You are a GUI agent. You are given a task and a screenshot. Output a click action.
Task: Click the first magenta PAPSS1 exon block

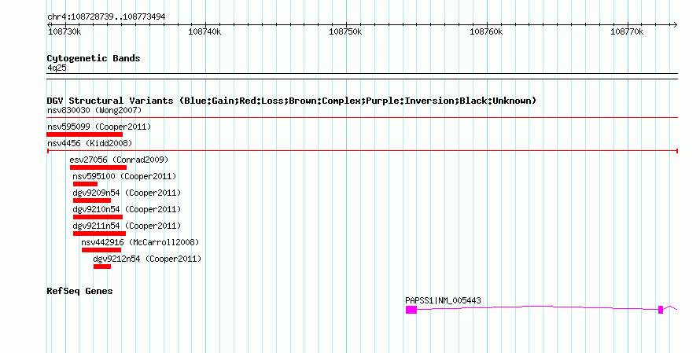[411, 310]
